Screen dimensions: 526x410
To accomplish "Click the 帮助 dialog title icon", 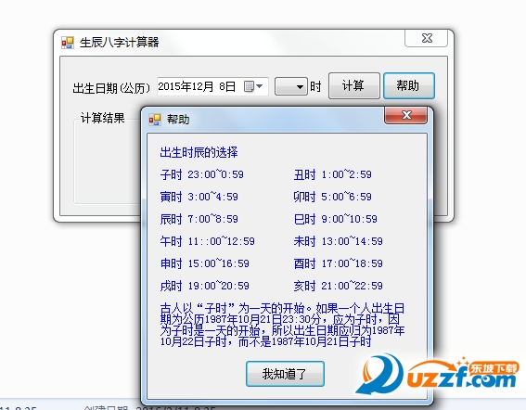I will 155,120.
